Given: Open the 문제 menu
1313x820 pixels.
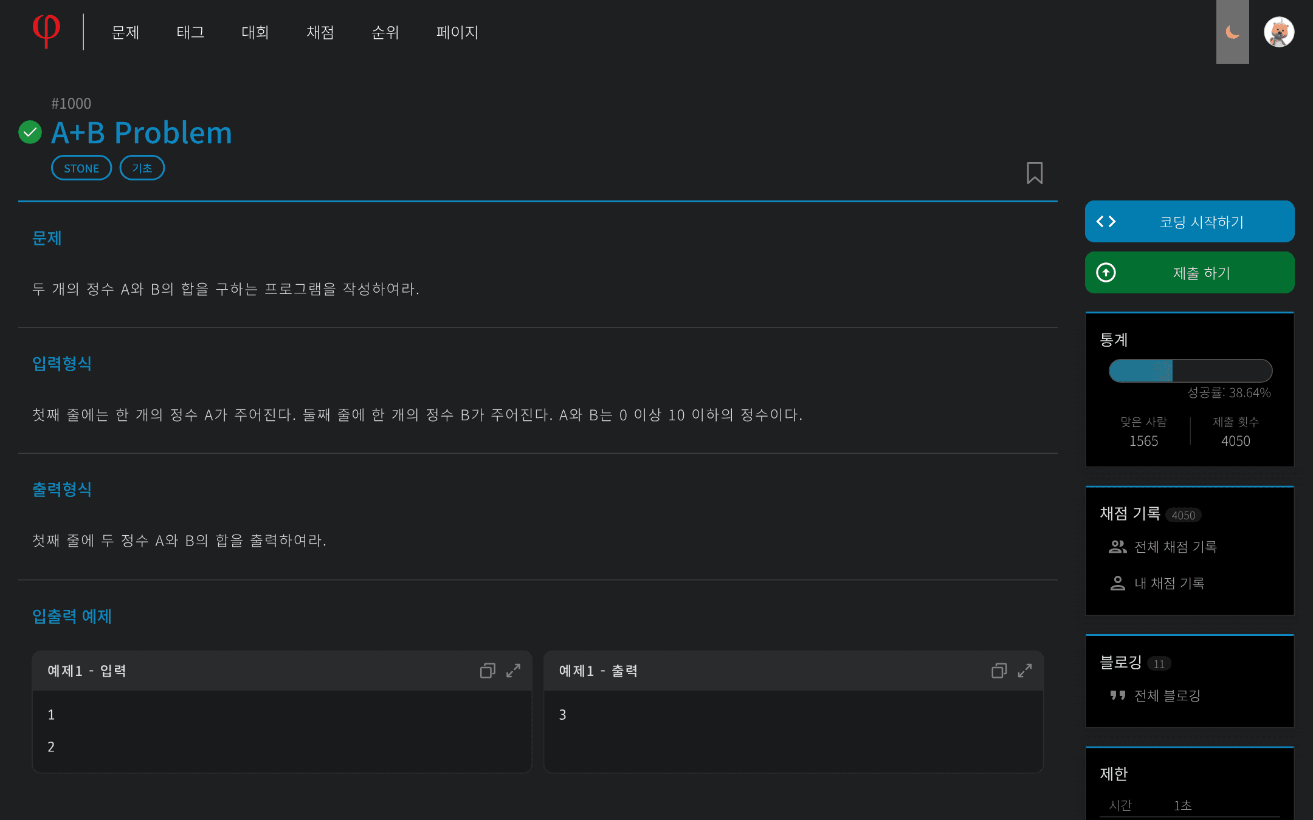Looking at the screenshot, I should pos(126,32).
